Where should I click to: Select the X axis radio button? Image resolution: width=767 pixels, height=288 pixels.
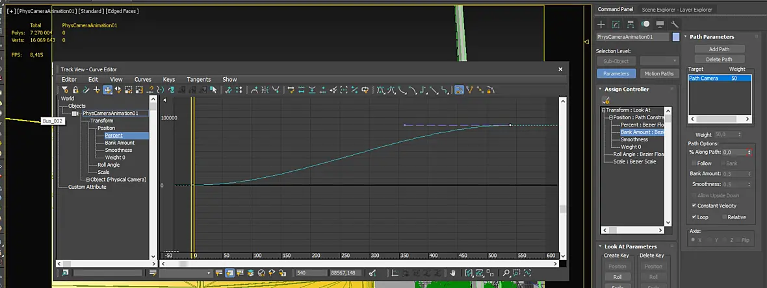694,240
